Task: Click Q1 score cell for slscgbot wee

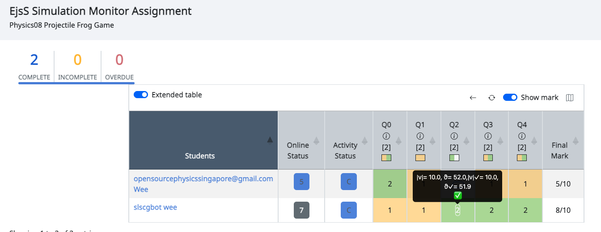Action: click(424, 210)
